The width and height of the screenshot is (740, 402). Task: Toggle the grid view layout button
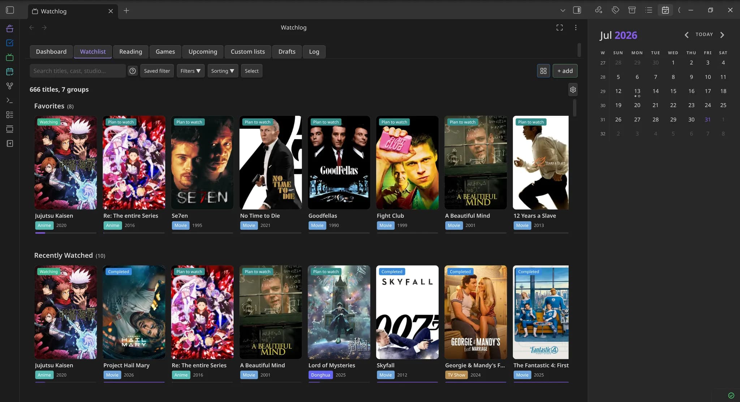[x=543, y=71]
